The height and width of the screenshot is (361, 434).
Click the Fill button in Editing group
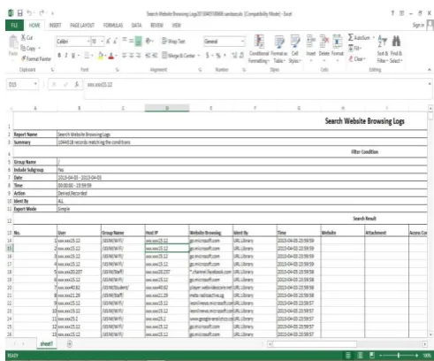pos(354,48)
